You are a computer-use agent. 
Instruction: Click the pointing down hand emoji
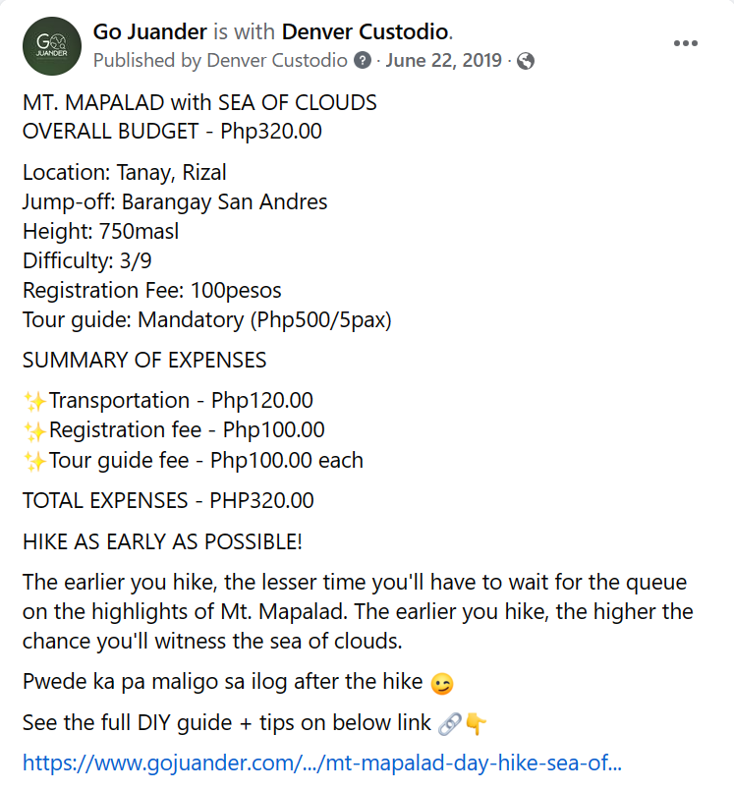pos(476,724)
